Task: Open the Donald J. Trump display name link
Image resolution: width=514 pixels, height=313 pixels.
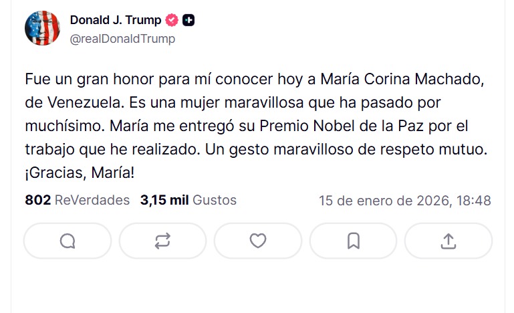Action: point(116,21)
